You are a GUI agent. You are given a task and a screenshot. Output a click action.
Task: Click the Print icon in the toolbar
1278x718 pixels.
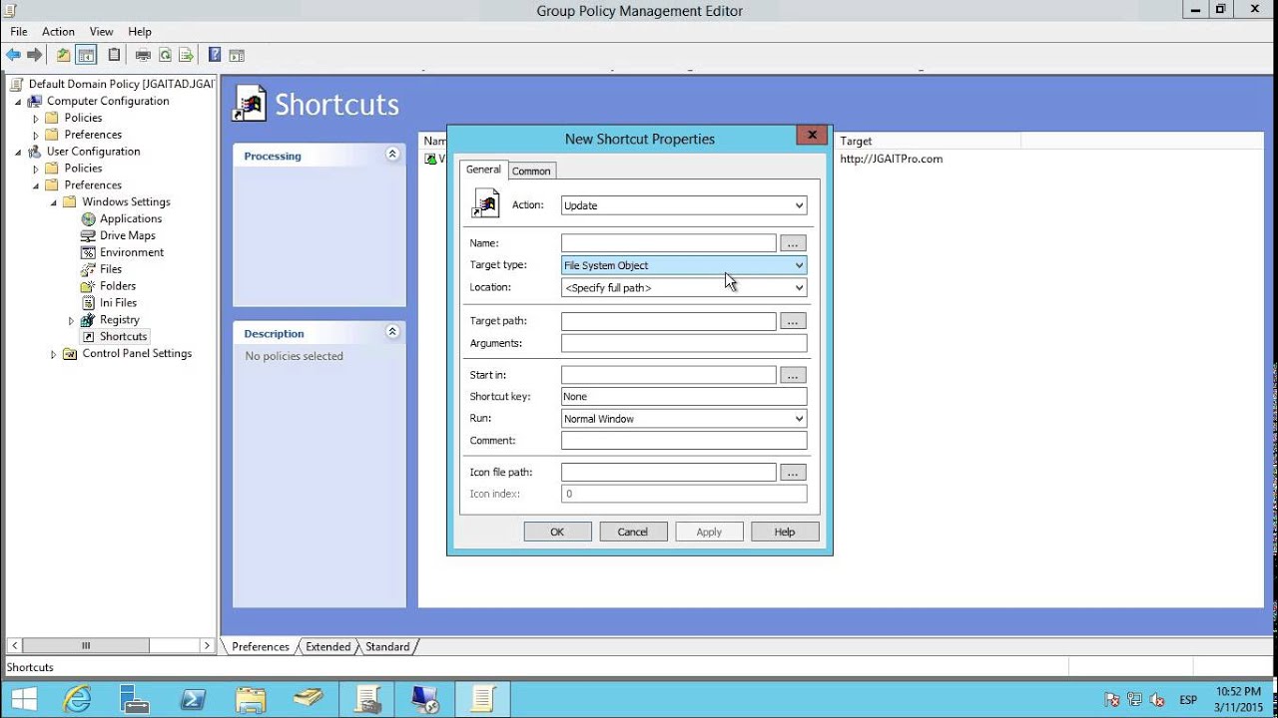pos(143,55)
